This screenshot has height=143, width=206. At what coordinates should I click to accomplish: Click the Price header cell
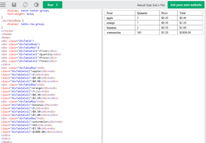[168, 13]
